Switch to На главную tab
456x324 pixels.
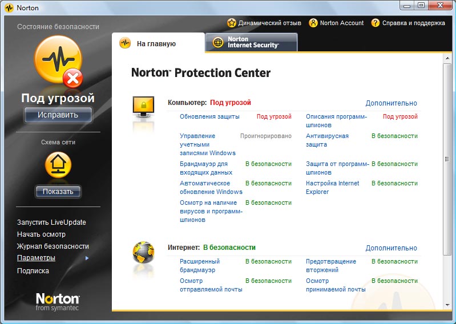pos(159,43)
